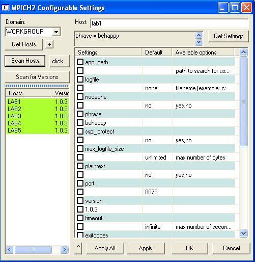Click the Scan Hosts button

coord(25,61)
